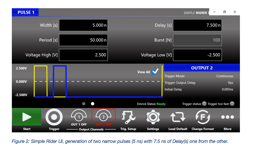This screenshot has width=259, height=147.
Task: Click the OUTPUT 2 panel header
Action: tap(202, 68)
